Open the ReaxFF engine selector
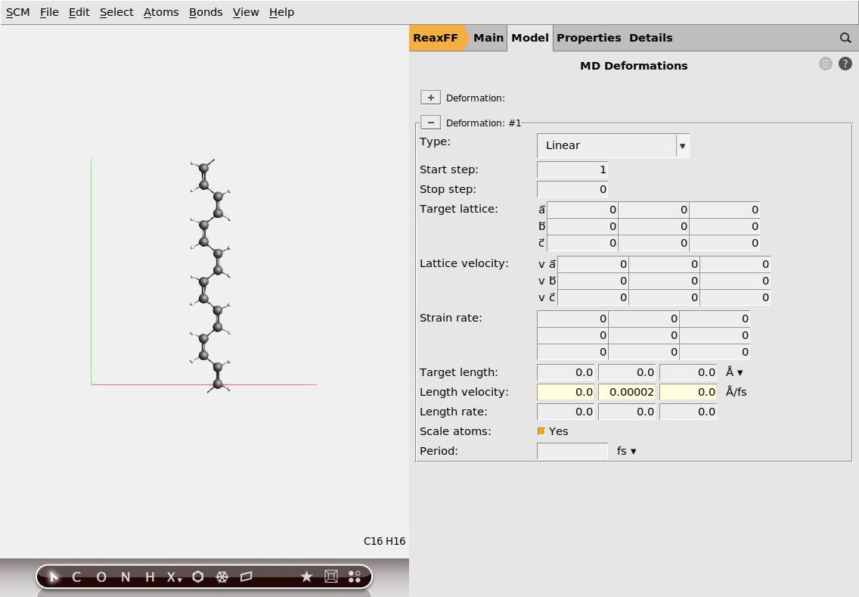The image size is (859, 597). coord(436,38)
